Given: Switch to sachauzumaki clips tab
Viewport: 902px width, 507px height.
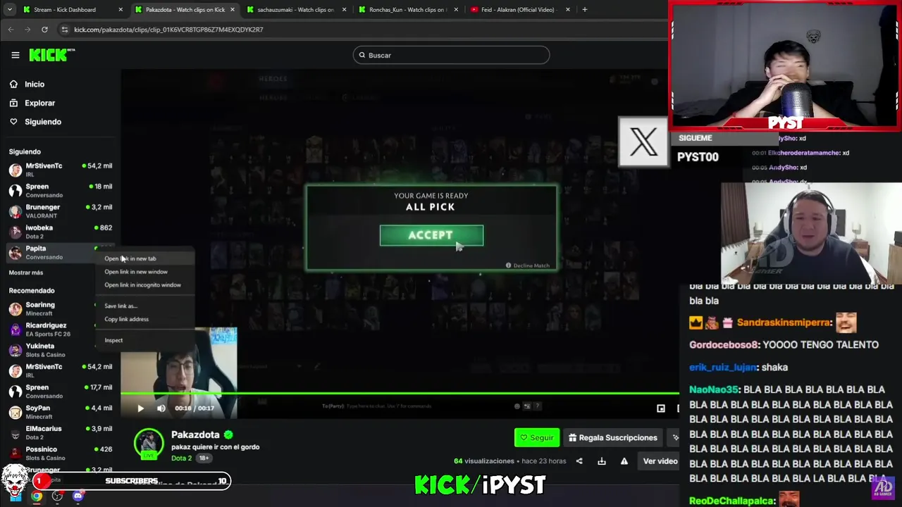Looking at the screenshot, I should pyautogui.click(x=295, y=10).
